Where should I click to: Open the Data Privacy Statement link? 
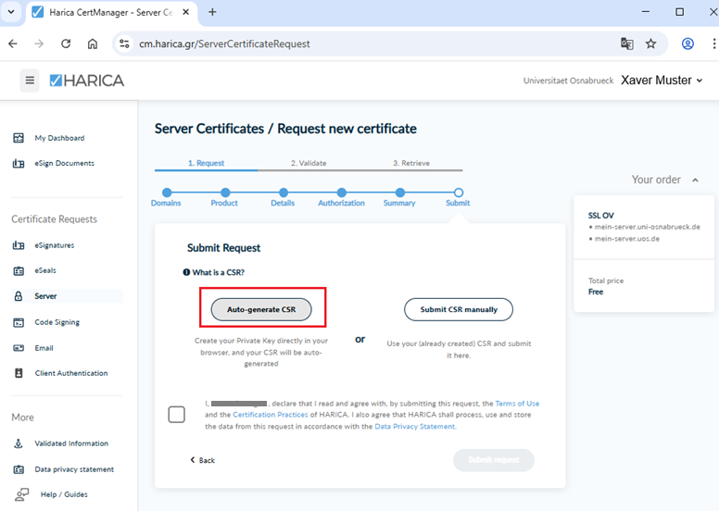point(415,427)
